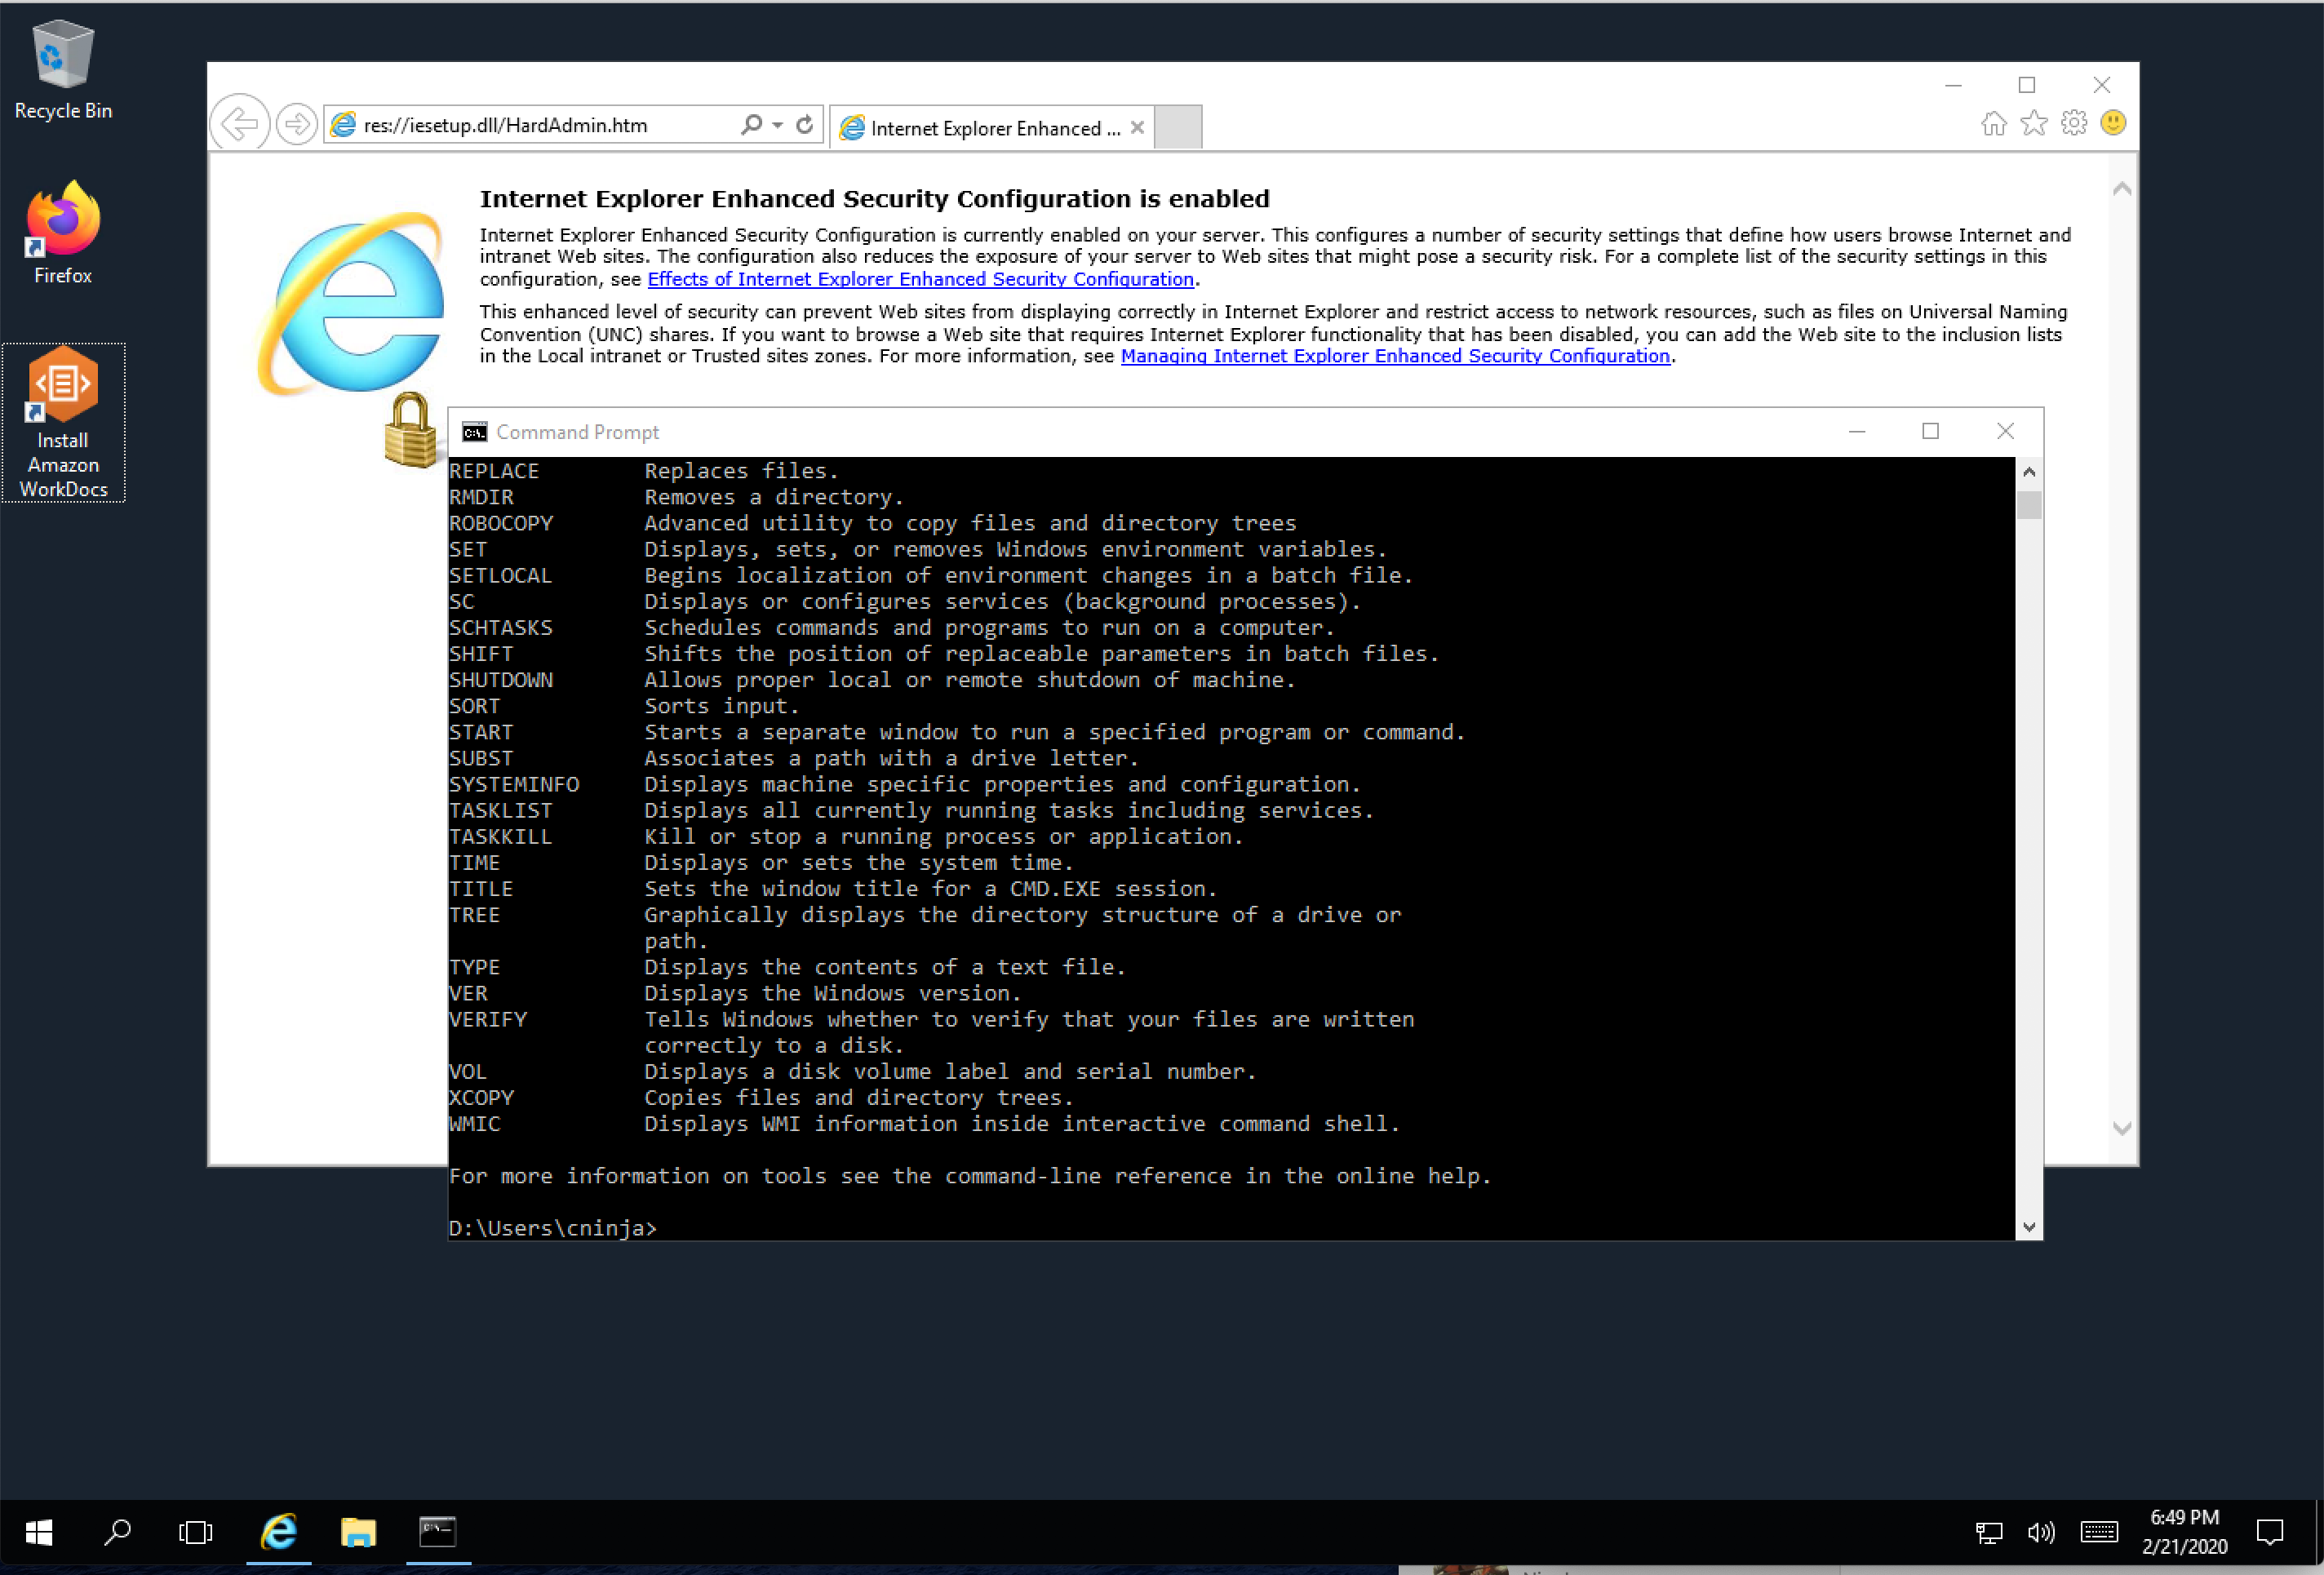Open a new tab in Internet Explorer
This screenshot has height=1575, width=2324.
1179,128
